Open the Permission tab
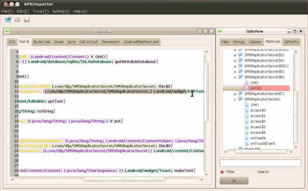Screen dimensions: 308x191 click(x=110, y=42)
